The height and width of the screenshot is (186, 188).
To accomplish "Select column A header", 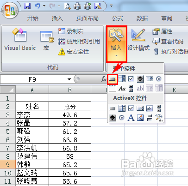I will (32, 90).
